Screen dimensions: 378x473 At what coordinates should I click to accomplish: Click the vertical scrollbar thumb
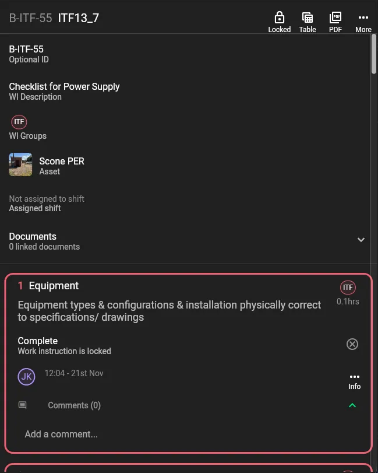point(374,54)
